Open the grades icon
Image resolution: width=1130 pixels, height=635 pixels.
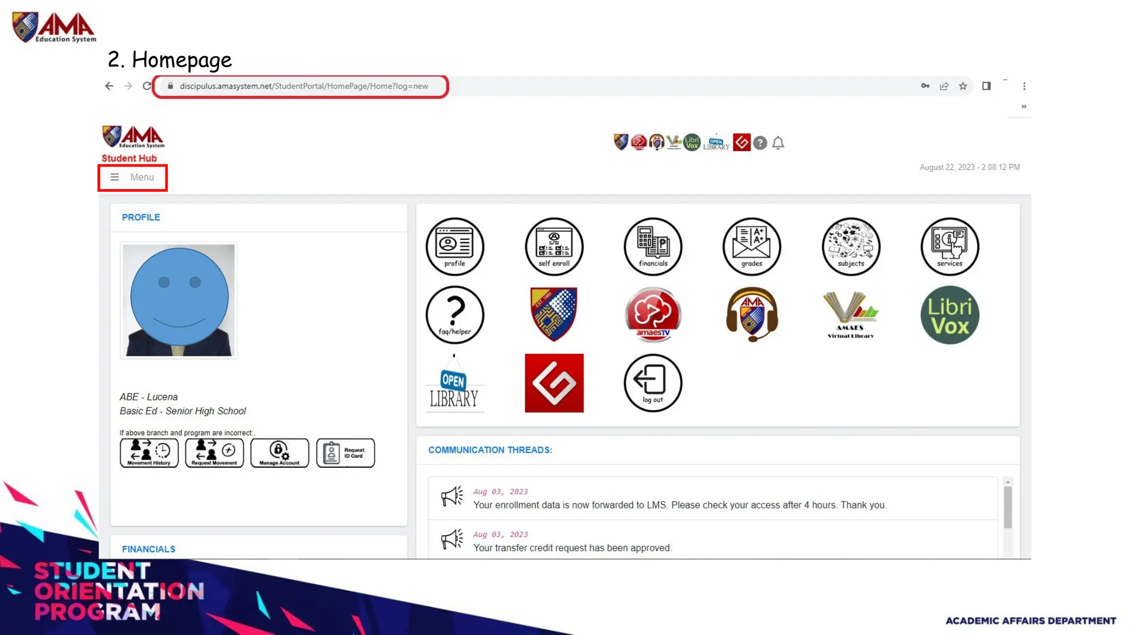(751, 246)
